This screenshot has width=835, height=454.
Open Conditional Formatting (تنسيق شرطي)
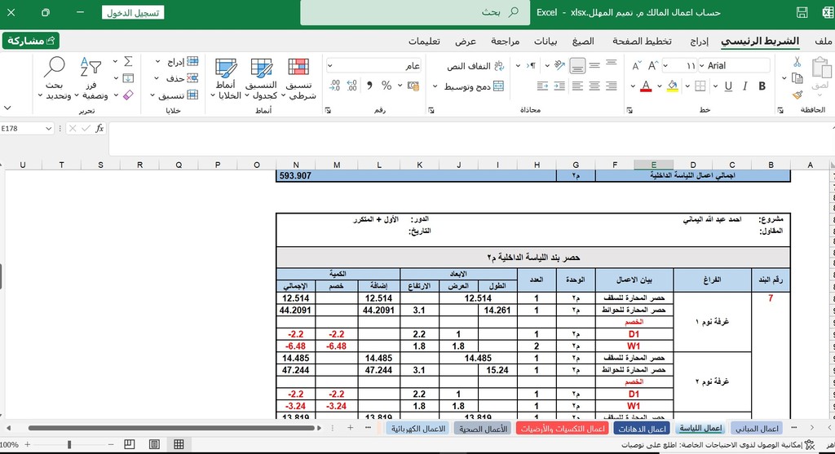tap(298, 78)
